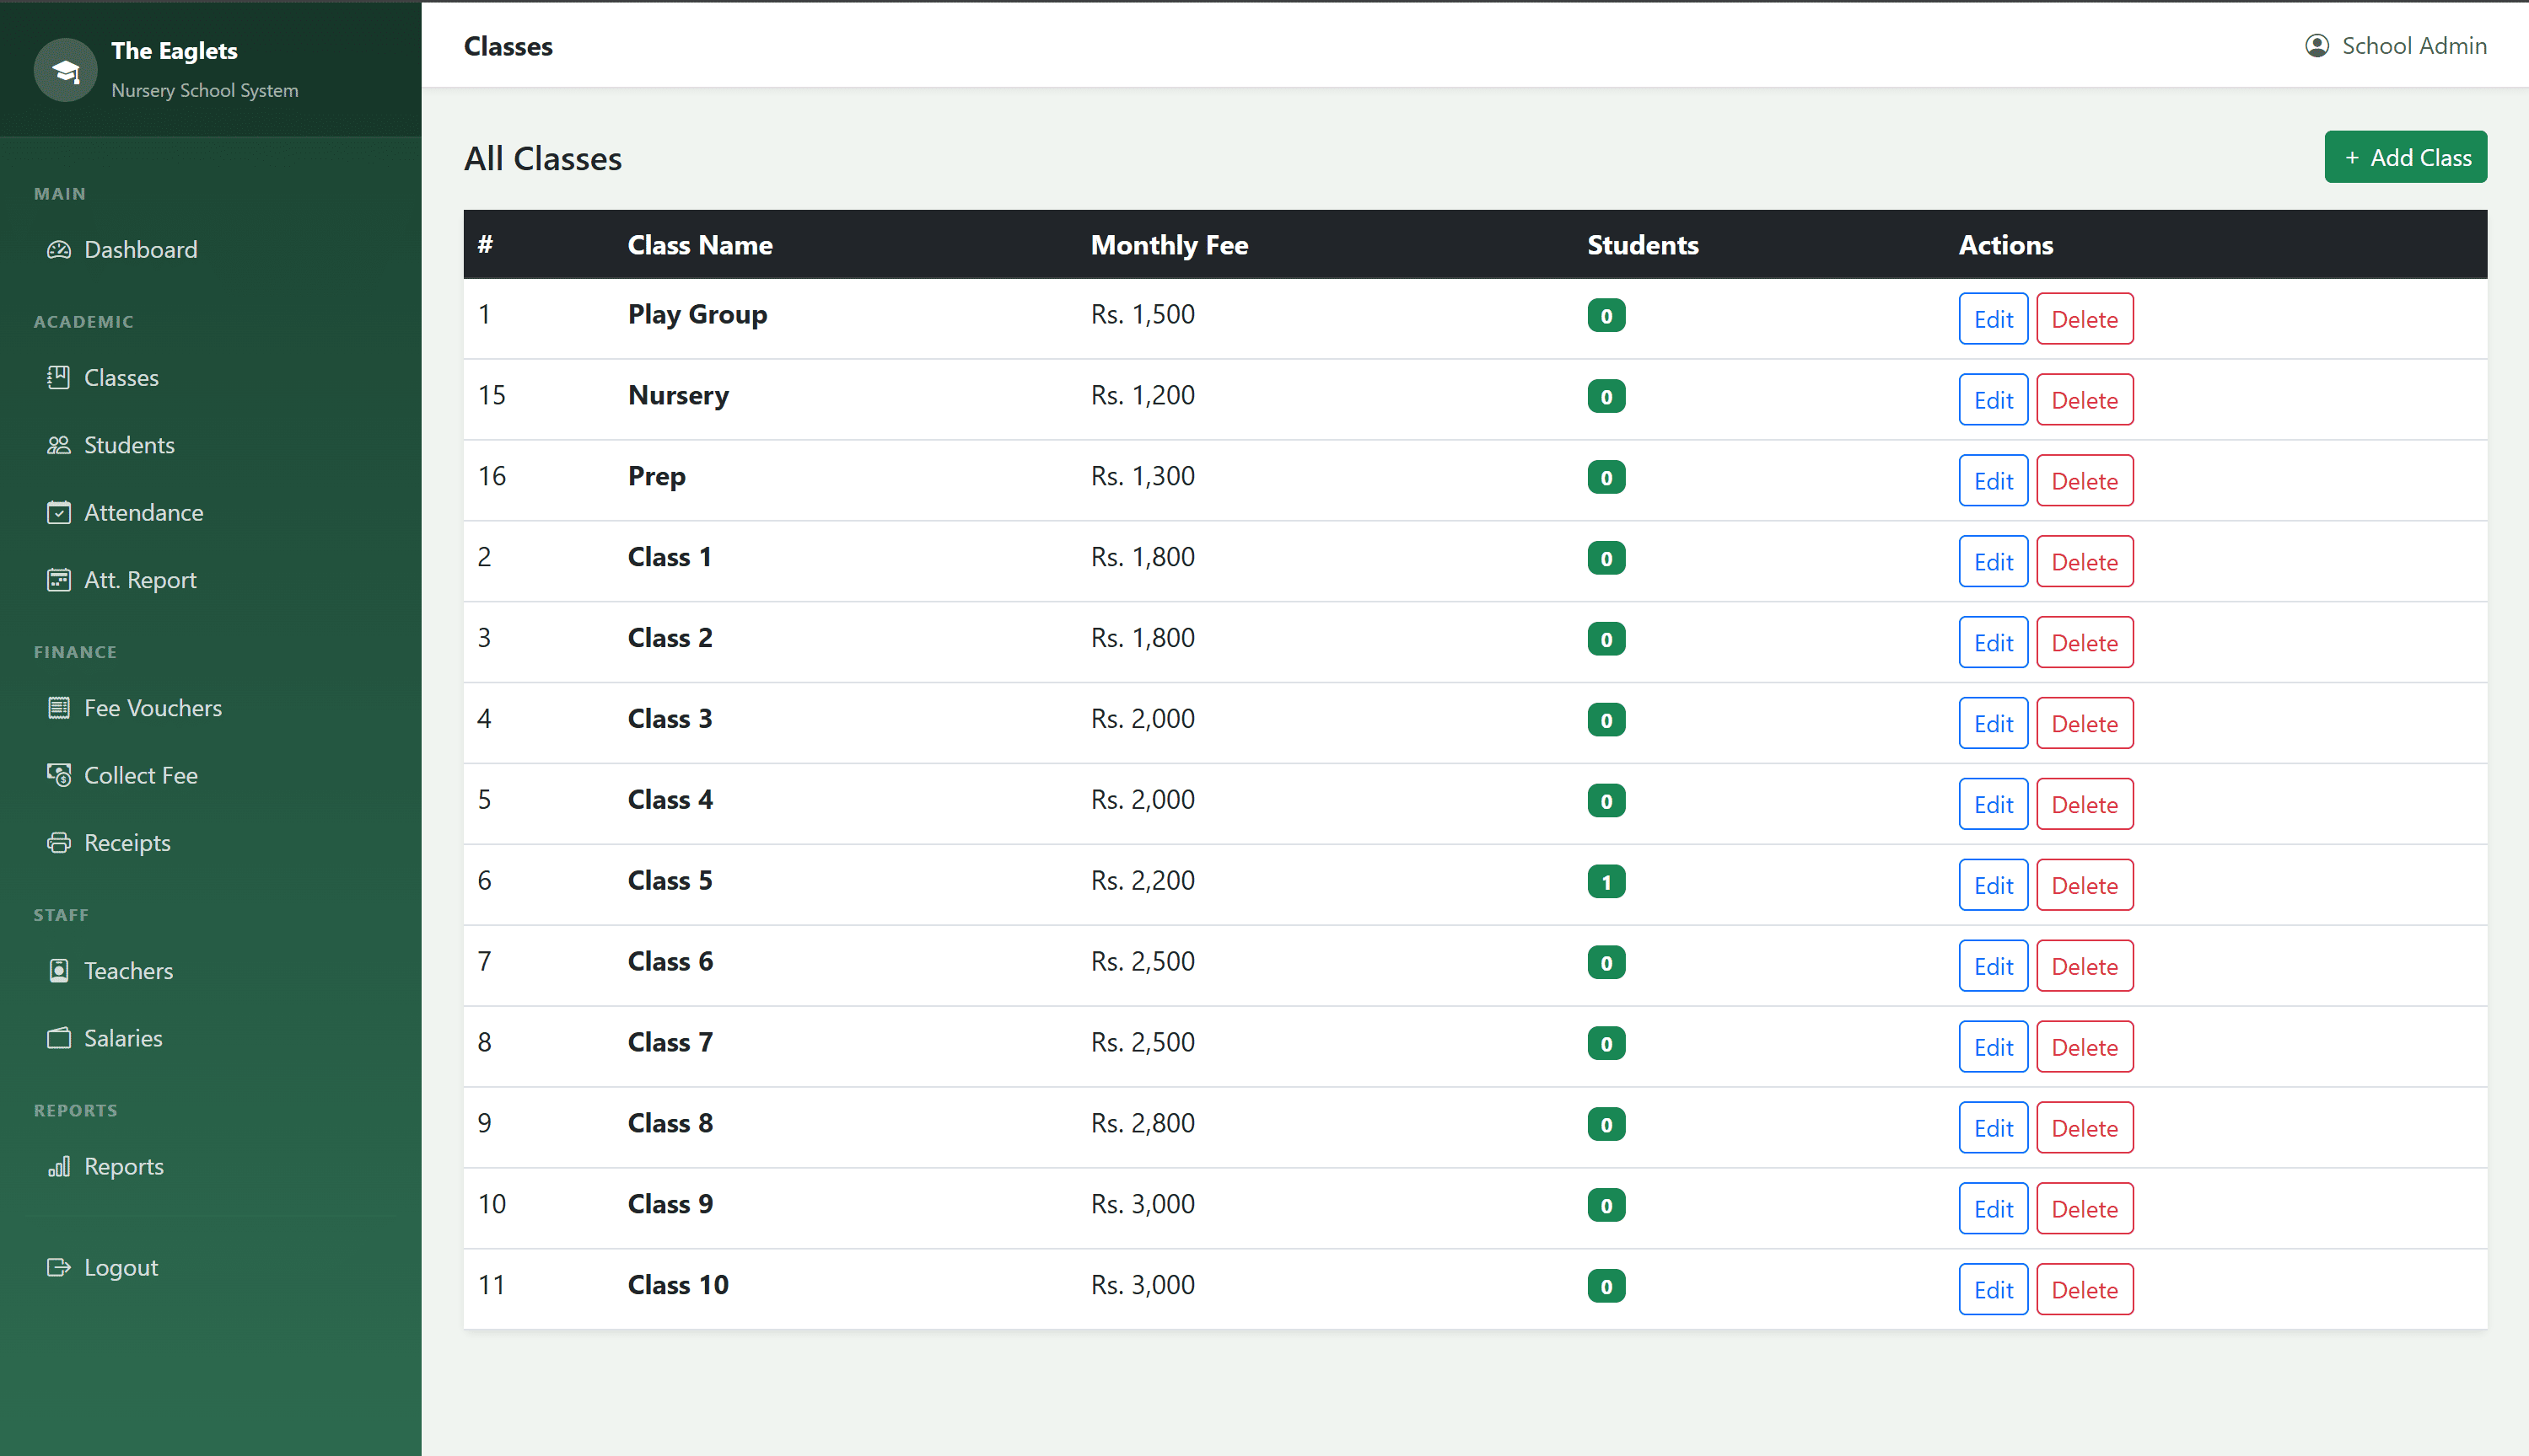
Task: Click the Classes book icon in sidebar
Action: (59, 377)
